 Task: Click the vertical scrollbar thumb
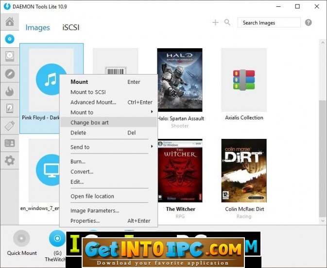pyautogui.click(x=323, y=159)
